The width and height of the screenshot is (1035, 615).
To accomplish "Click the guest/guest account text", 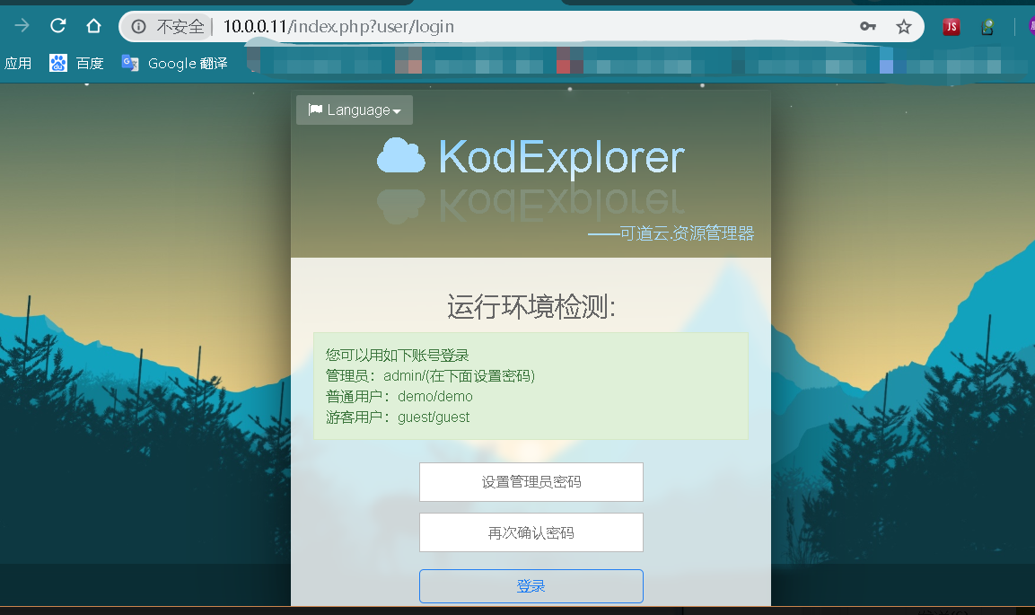I will point(434,417).
